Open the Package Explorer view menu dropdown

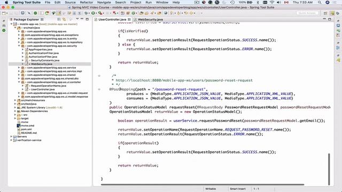[77, 19]
